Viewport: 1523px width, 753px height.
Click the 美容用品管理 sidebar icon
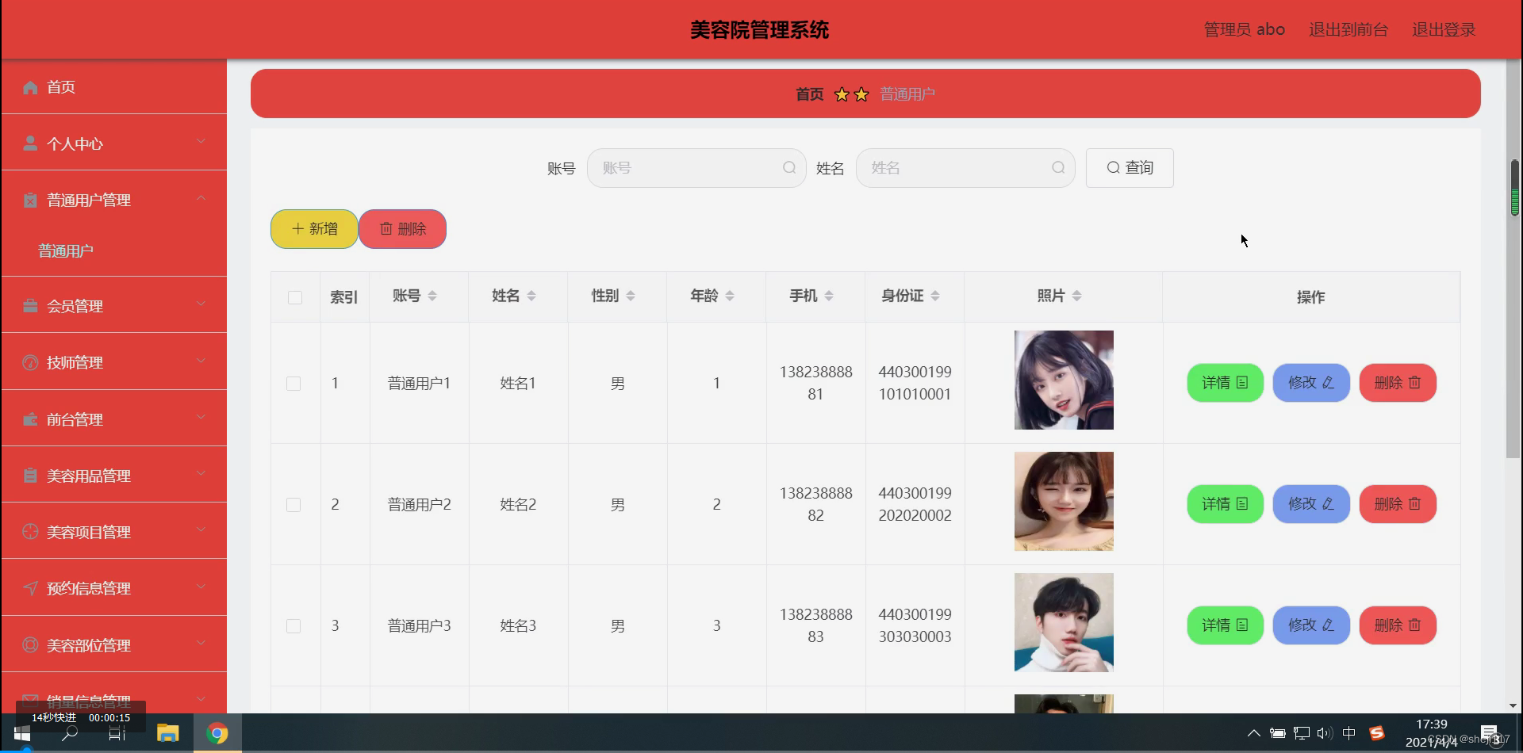[30, 475]
